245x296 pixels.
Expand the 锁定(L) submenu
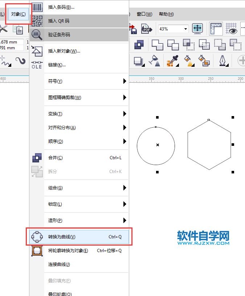pos(79,204)
